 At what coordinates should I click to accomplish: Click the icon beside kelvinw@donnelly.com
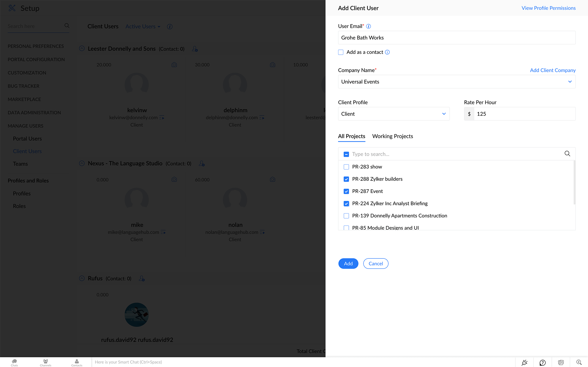click(162, 118)
